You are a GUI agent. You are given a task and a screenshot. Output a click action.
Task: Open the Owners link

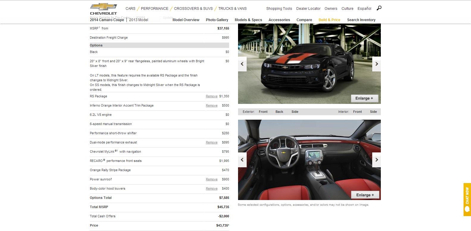pyautogui.click(x=331, y=9)
